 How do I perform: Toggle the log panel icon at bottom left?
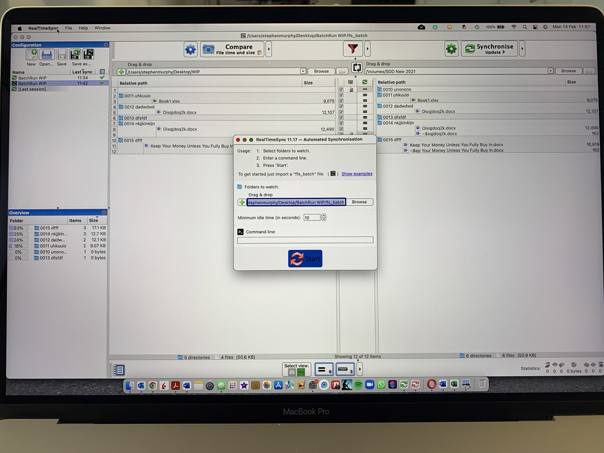(119, 370)
